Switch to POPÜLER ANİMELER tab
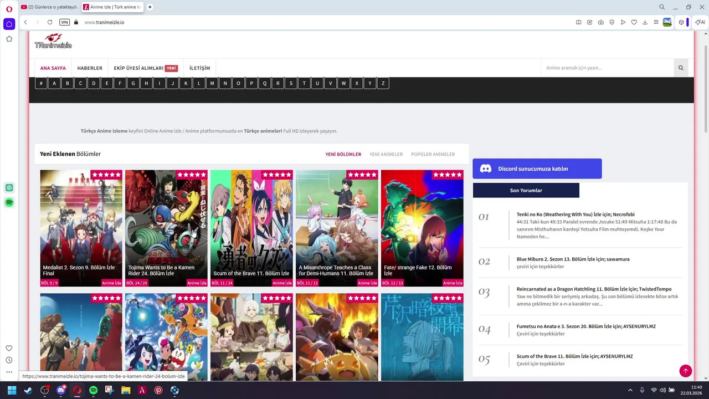This screenshot has width=709, height=399. 433,155
